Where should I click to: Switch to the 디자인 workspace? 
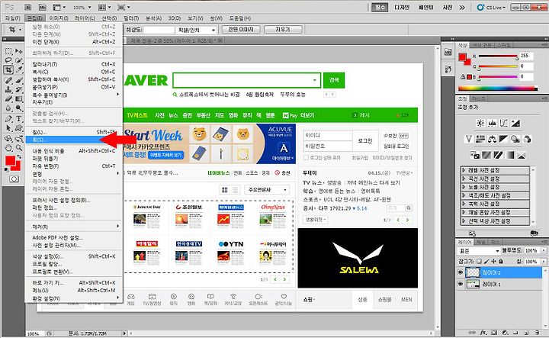(402, 7)
